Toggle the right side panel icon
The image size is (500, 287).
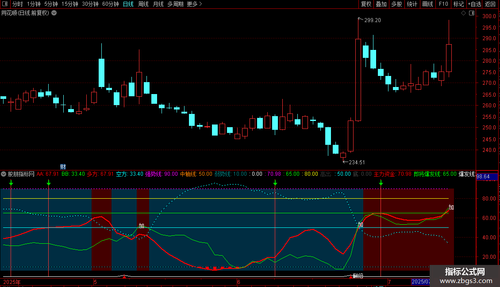472,13
